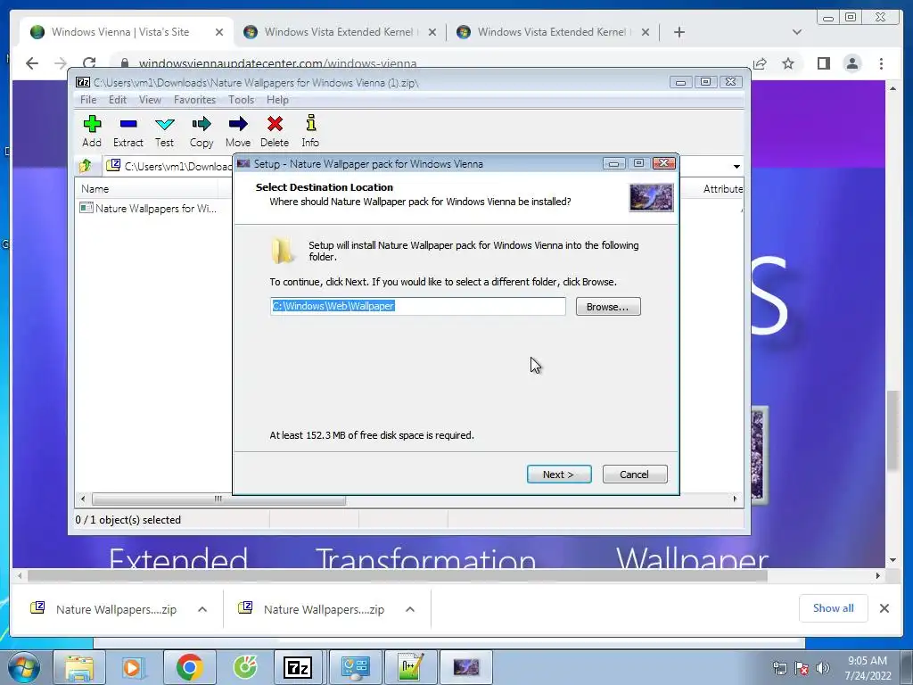The height and width of the screenshot is (685, 913).
Task: Reload the page in Chrome
Action: click(89, 63)
